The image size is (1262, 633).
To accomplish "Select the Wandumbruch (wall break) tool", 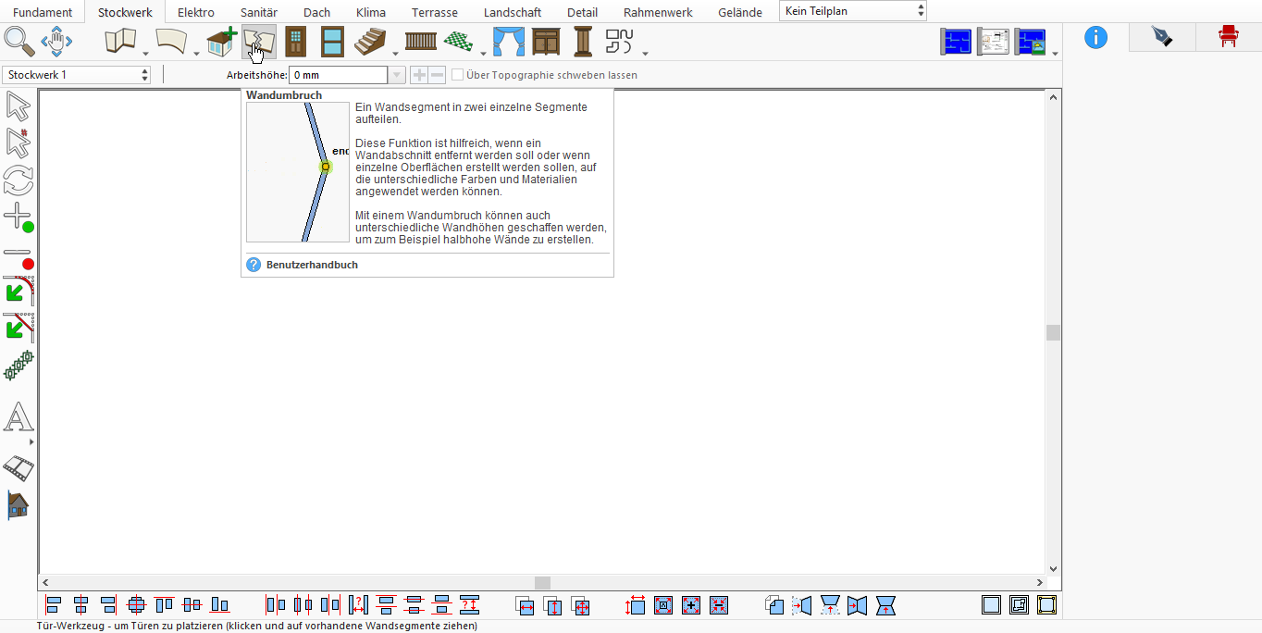I will [x=259, y=42].
